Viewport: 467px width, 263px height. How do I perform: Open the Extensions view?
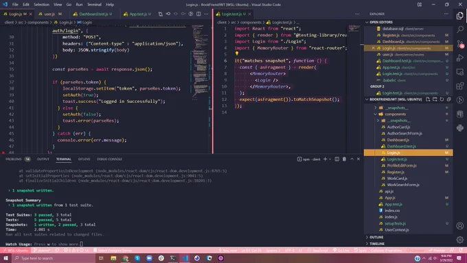[460, 86]
